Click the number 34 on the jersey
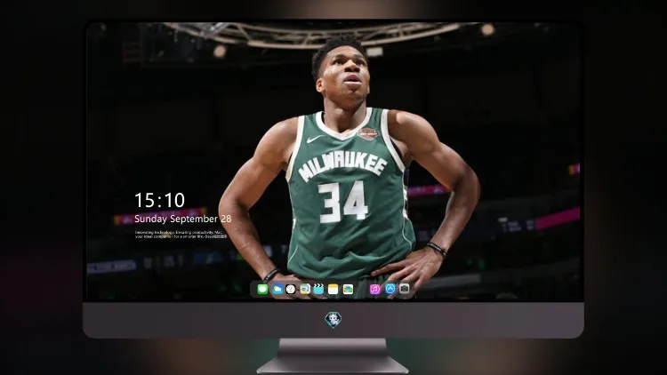This screenshot has height=375, width=667. pyautogui.click(x=343, y=202)
